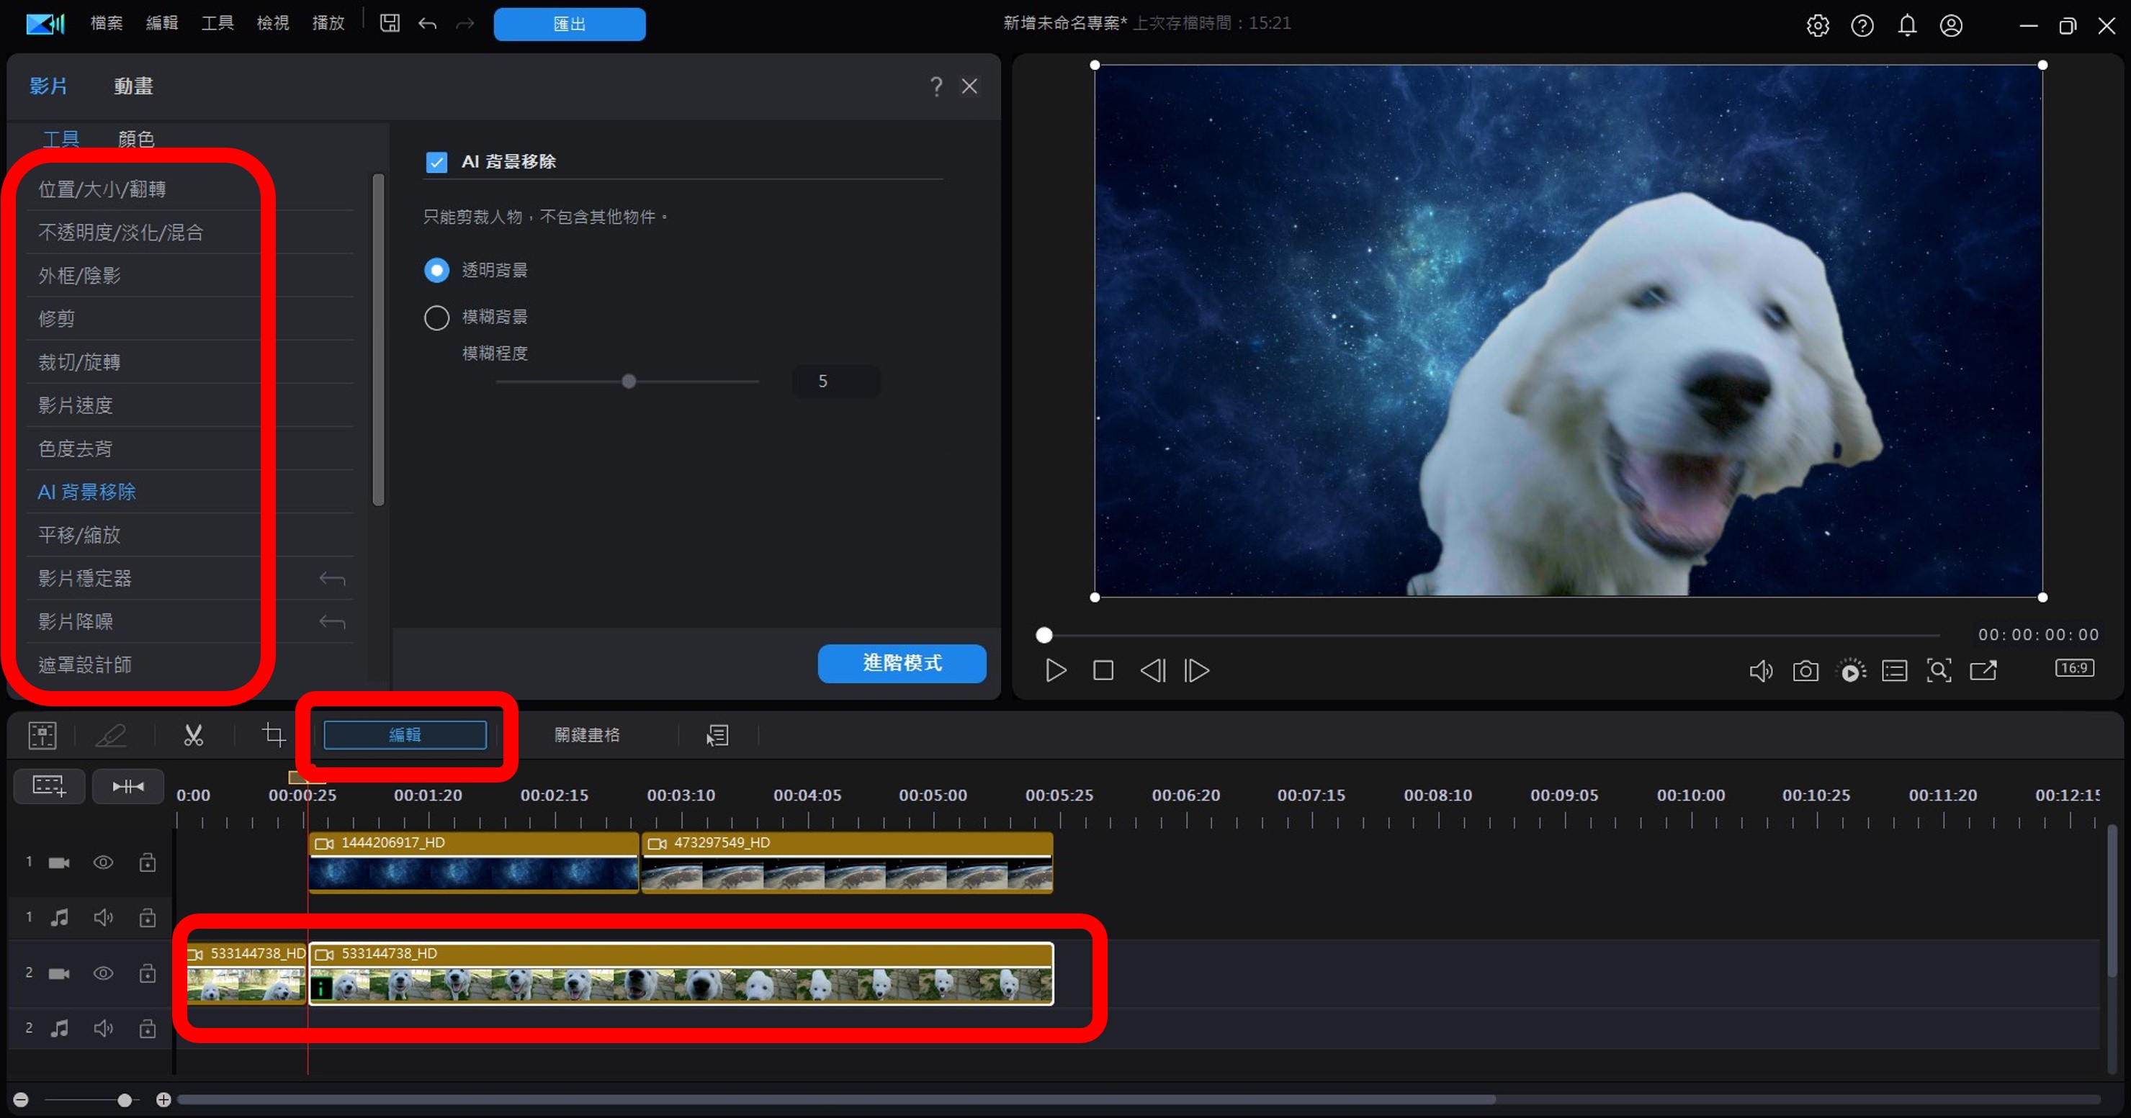Click the save project floppy icon

pyautogui.click(x=390, y=23)
